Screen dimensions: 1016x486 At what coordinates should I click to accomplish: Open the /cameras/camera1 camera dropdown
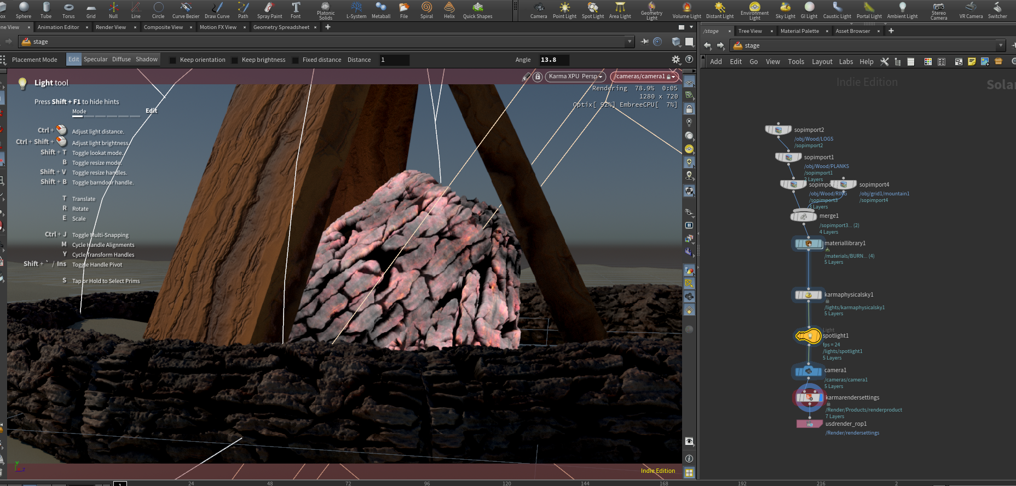[x=644, y=77]
